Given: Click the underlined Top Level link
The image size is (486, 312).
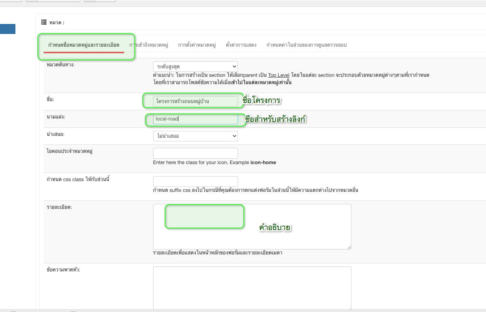Looking at the screenshot, I should click(278, 75).
